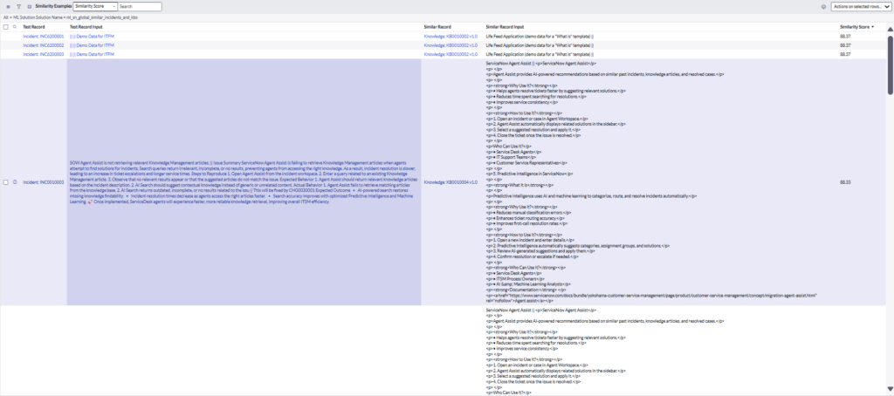Preview INC0010003 record via info icon
Screen dimensions: 894x396
click(x=15, y=182)
